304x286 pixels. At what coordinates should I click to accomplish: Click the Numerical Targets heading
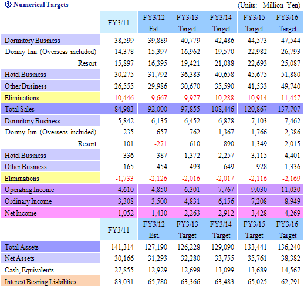pyautogui.click(x=36, y=5)
